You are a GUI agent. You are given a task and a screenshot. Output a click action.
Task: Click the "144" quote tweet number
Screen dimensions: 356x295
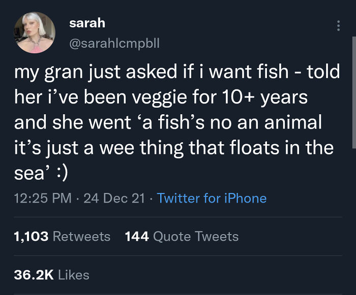click(136, 237)
